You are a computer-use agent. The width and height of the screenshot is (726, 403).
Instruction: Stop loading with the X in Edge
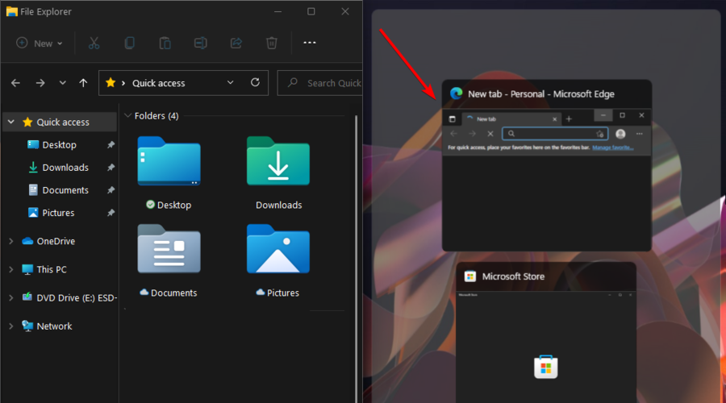pos(490,134)
